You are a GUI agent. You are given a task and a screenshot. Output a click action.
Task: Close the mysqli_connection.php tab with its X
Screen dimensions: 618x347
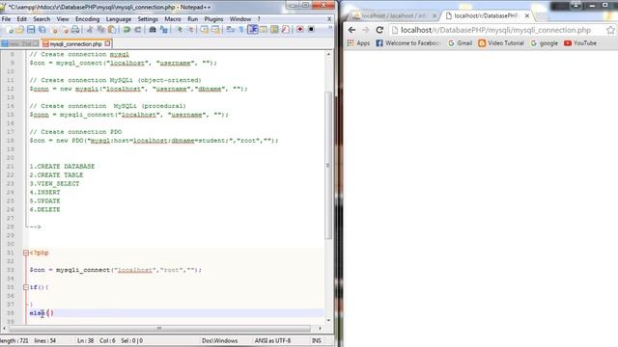click(107, 43)
